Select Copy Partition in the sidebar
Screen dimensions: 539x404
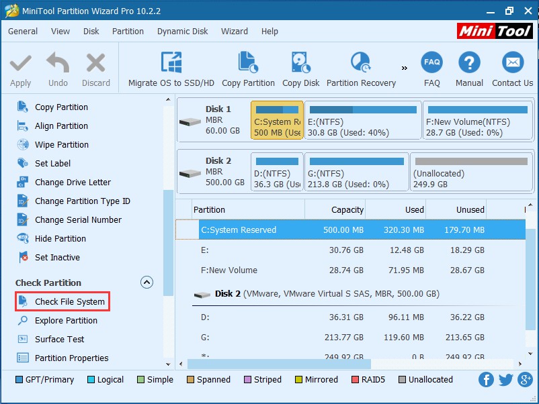61,107
